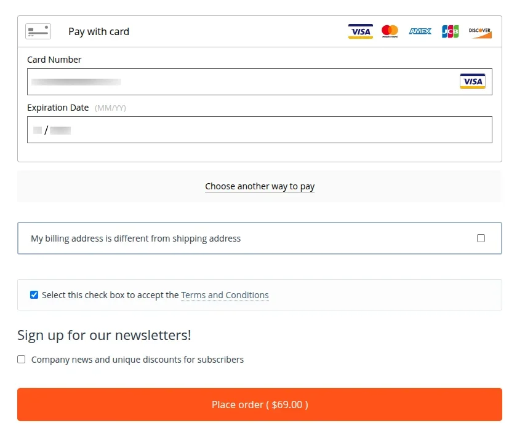Click the Discover card logo
517x434 pixels.
coord(480,31)
